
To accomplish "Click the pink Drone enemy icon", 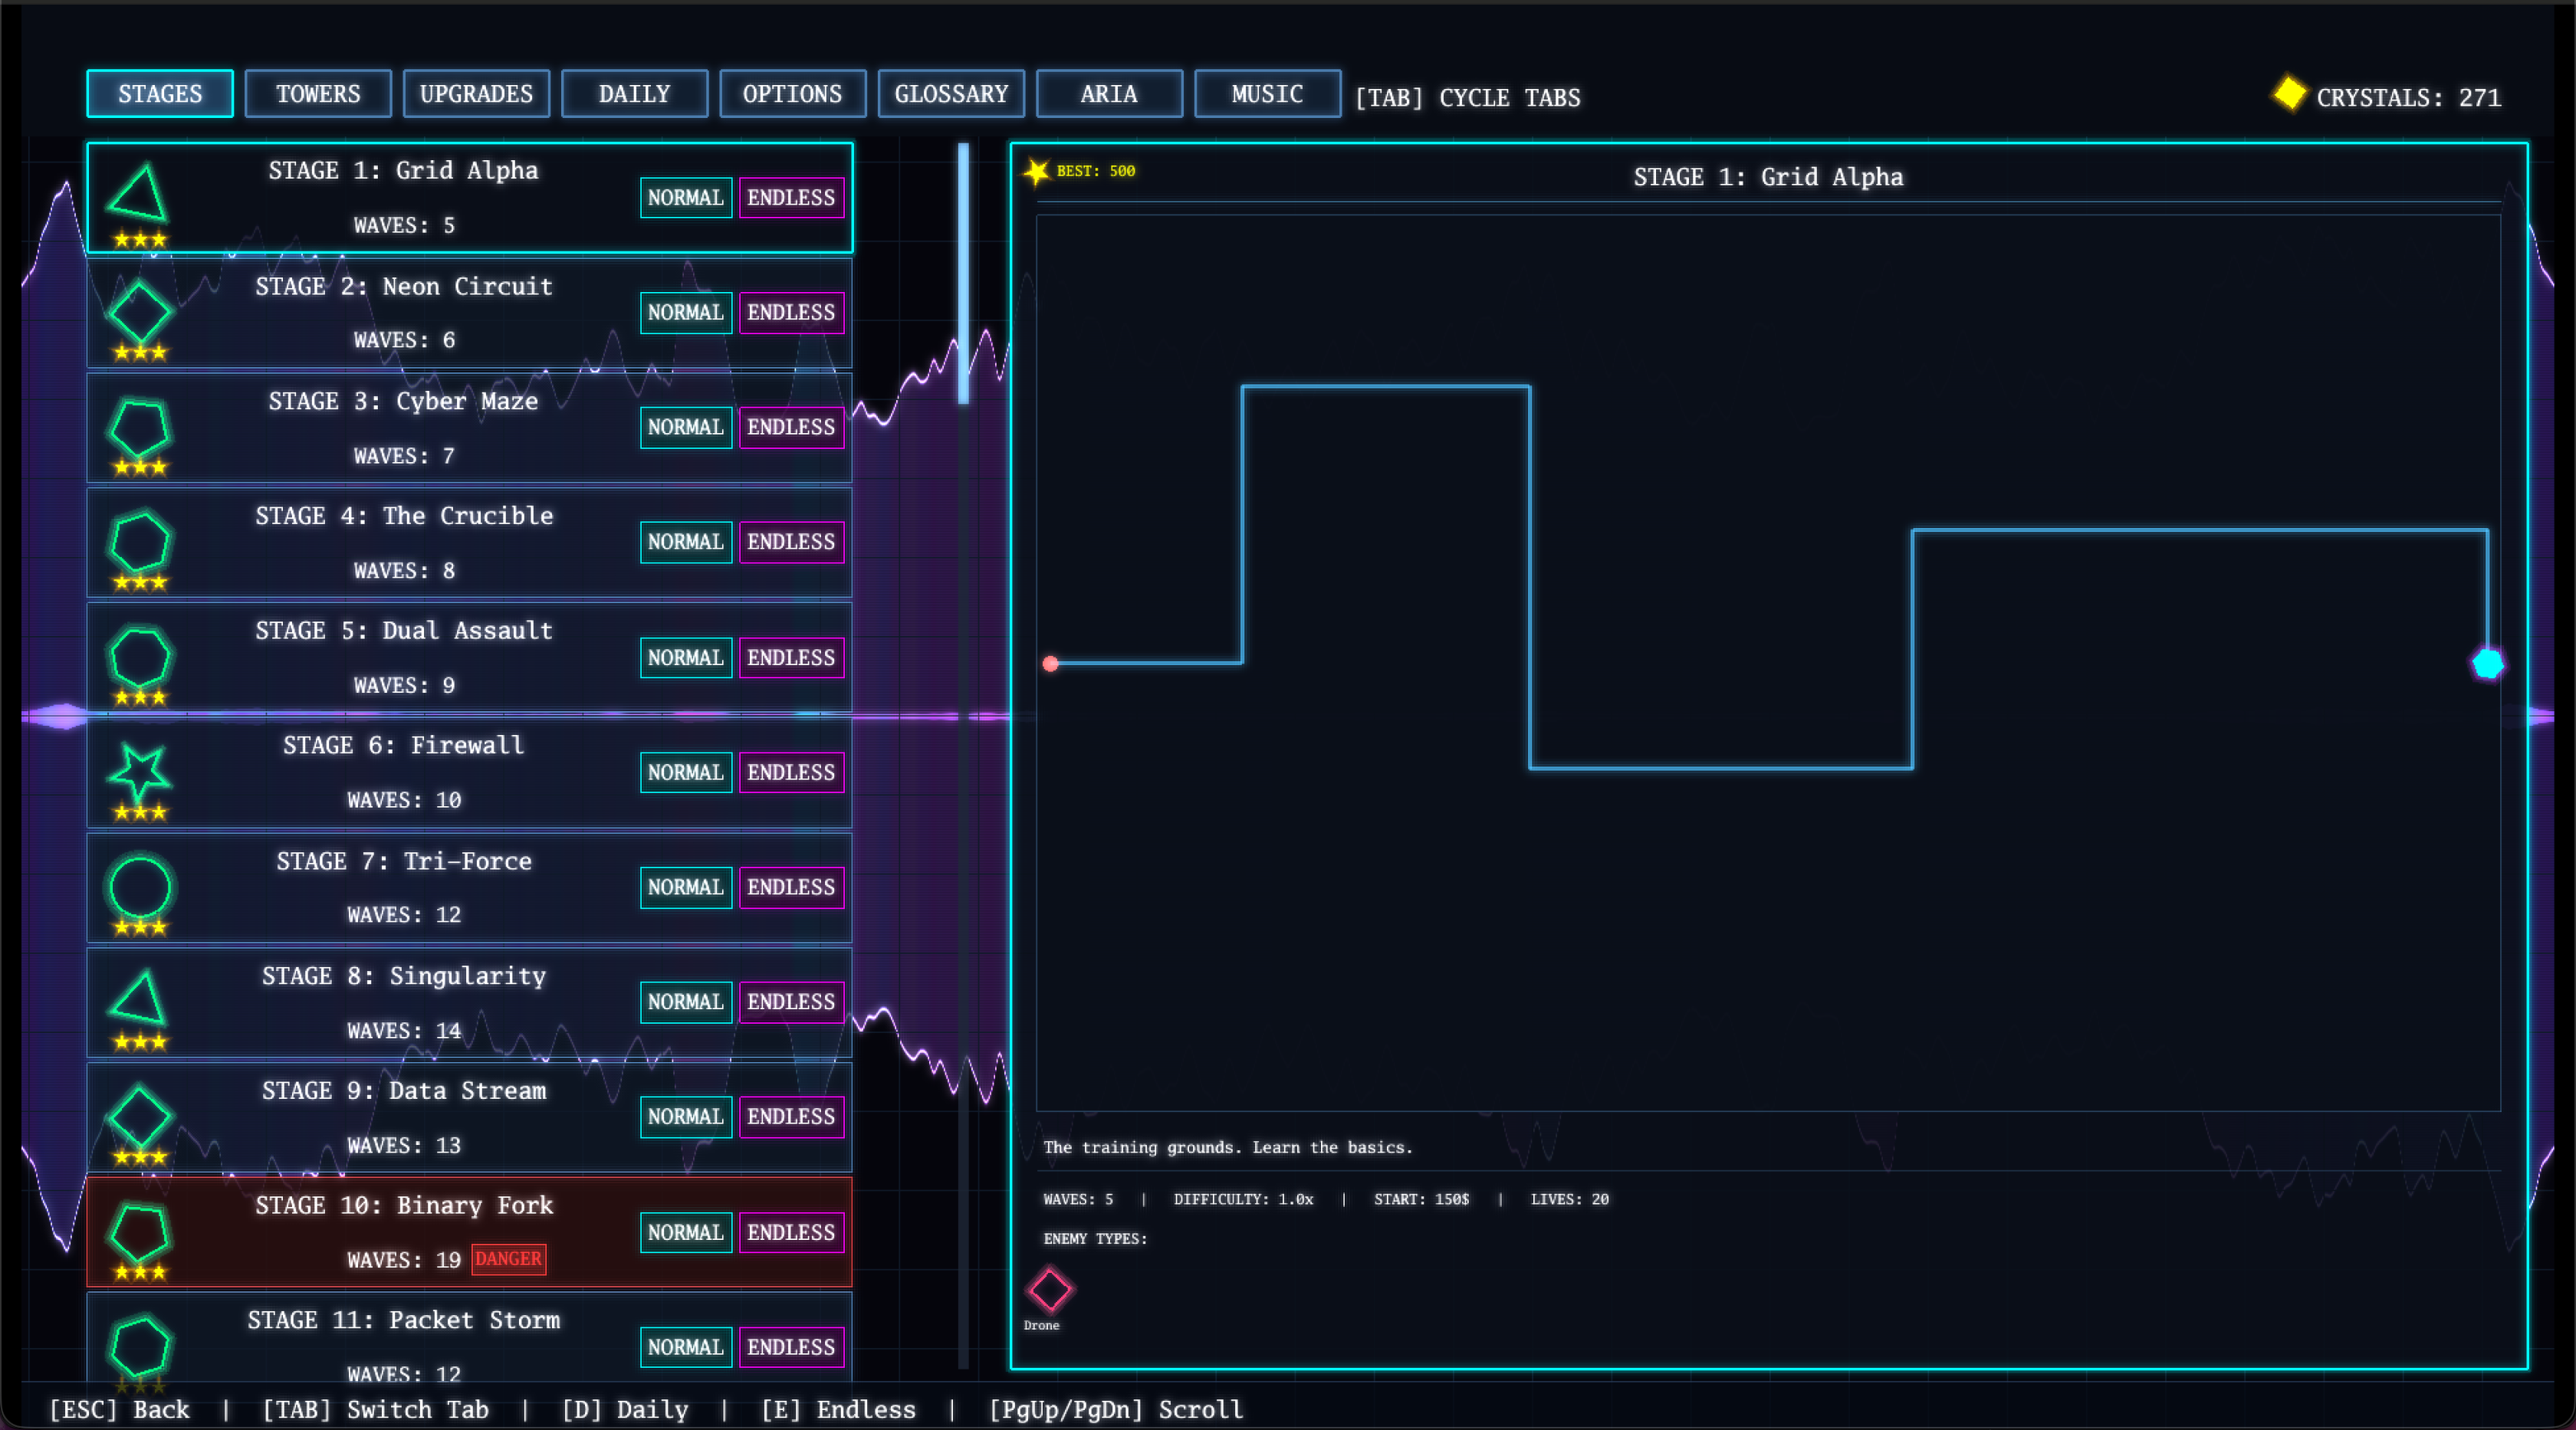I will pos(1049,1289).
